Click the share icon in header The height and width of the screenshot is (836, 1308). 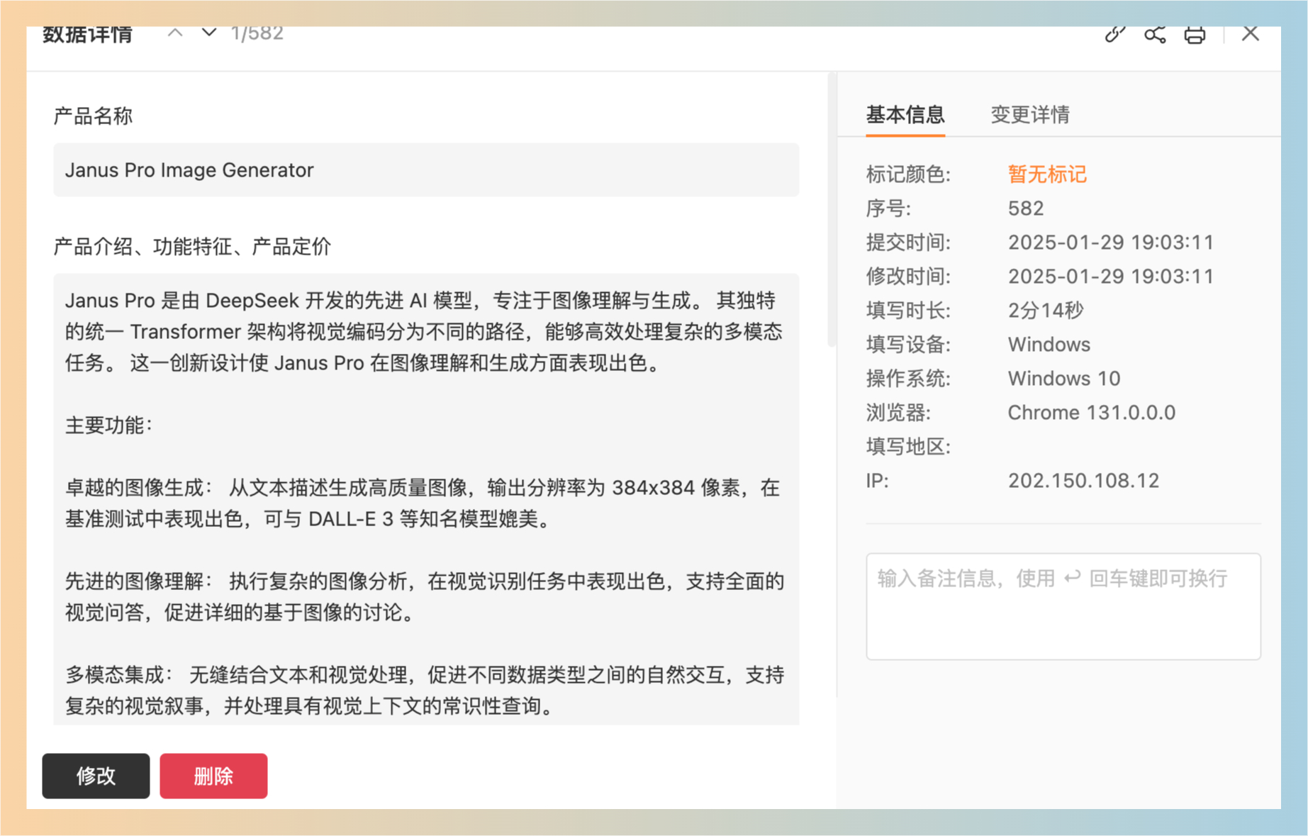tap(1155, 33)
